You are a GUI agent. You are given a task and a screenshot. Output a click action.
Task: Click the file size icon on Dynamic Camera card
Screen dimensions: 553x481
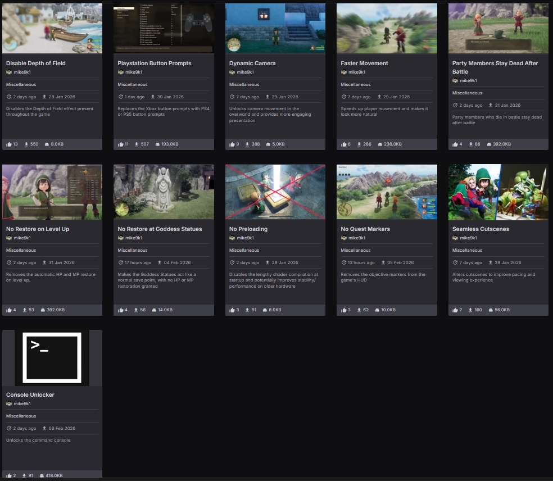coord(268,144)
